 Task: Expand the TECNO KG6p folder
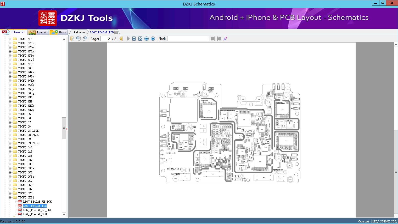click(x=10, y=76)
